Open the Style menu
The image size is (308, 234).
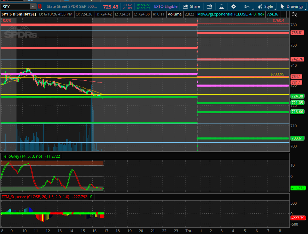(266, 6)
